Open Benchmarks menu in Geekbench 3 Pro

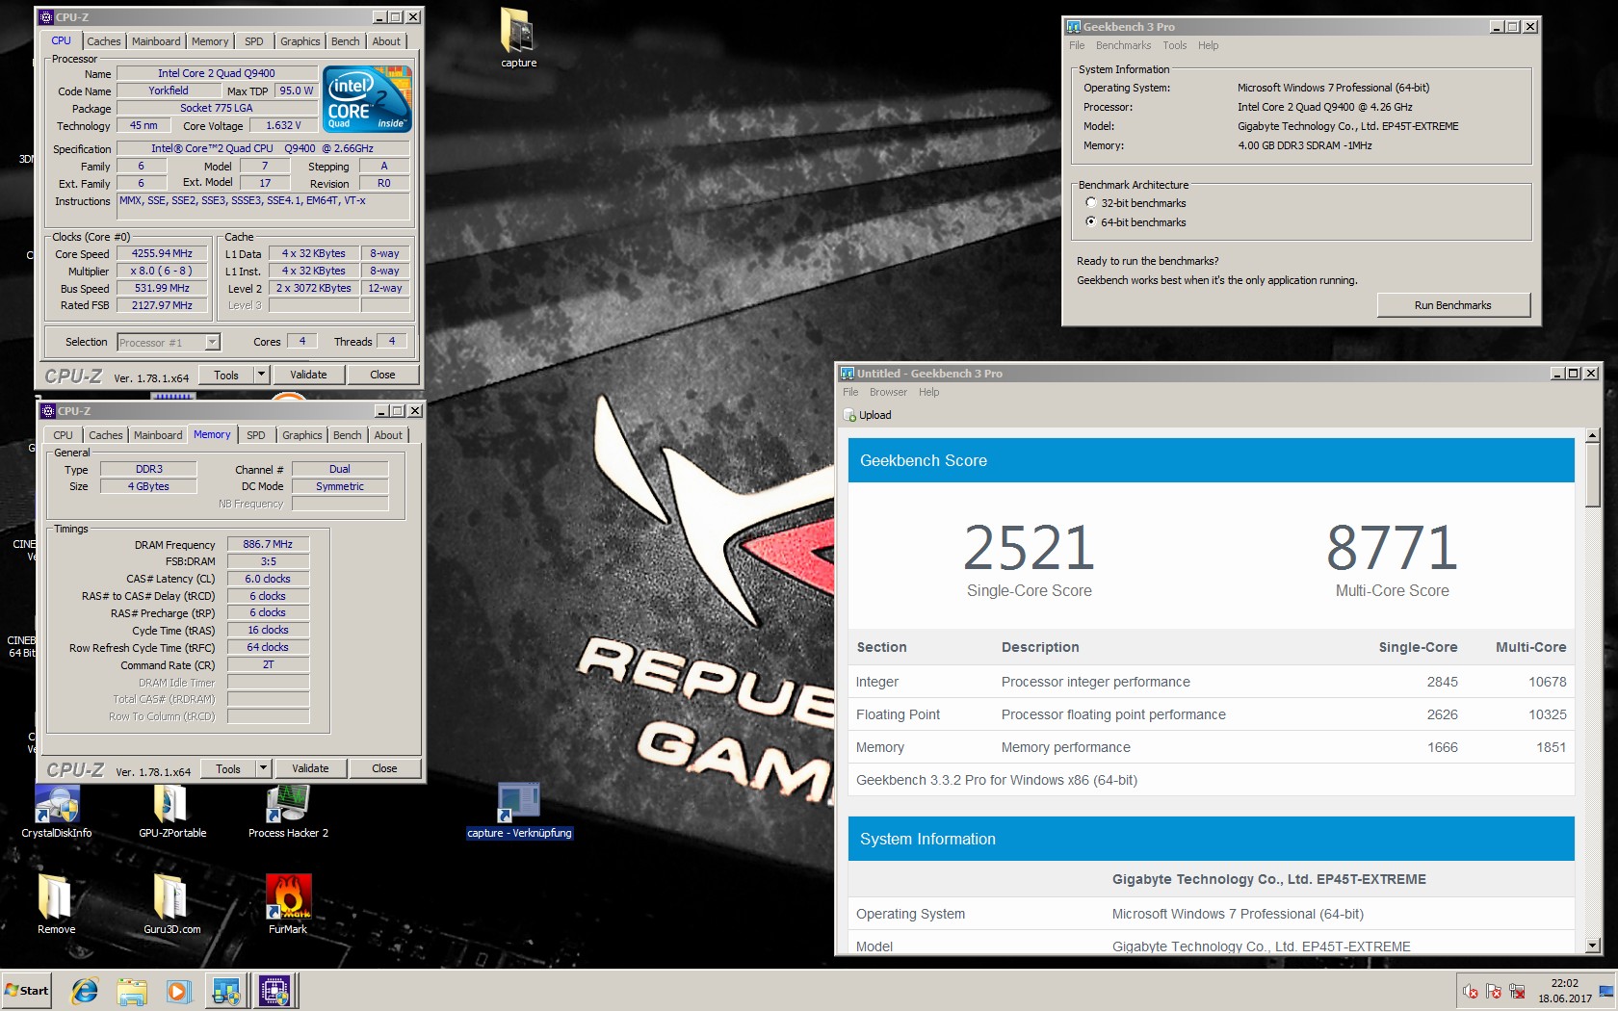[1123, 45]
